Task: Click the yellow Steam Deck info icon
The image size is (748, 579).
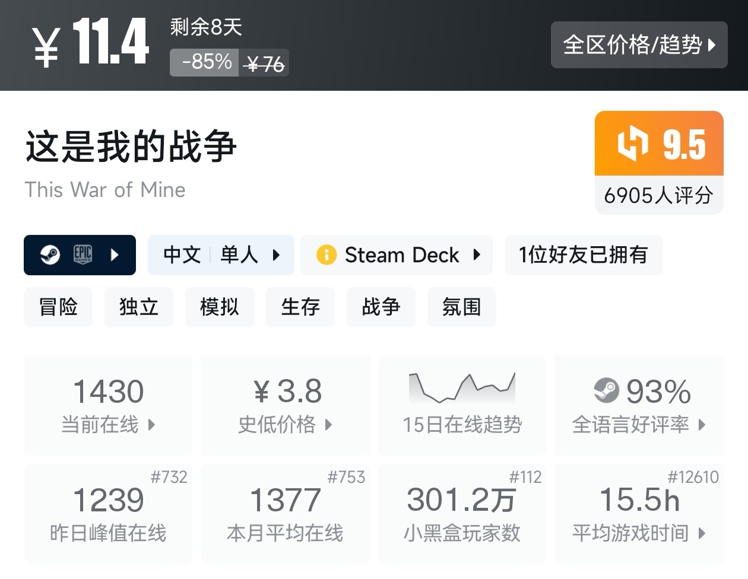Action: [x=326, y=255]
